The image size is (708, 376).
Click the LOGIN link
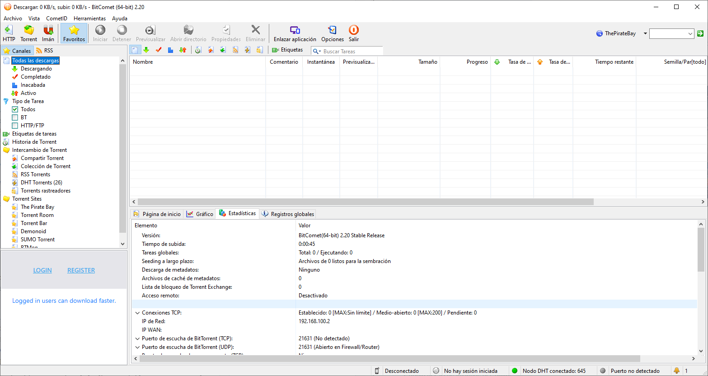[x=42, y=270]
